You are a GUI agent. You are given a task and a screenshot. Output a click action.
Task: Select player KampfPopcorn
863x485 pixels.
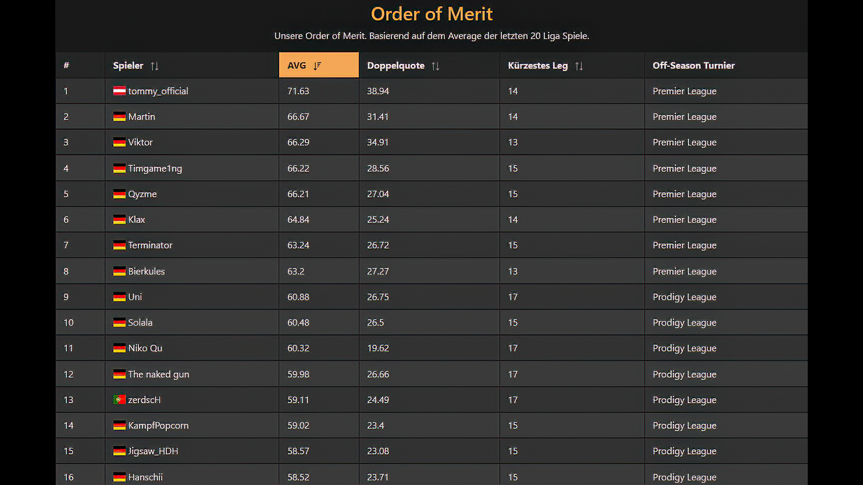(158, 425)
